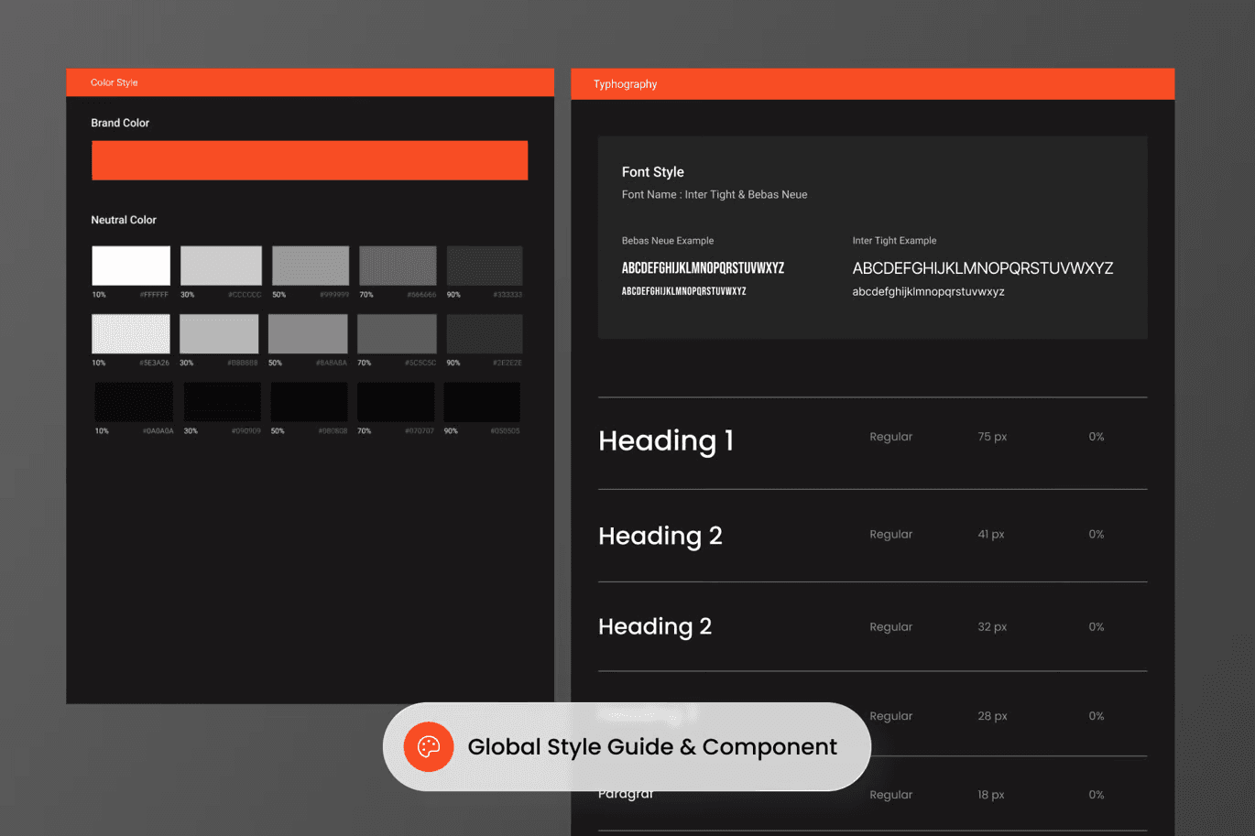Click the Inter Tight Example label
The width and height of the screenshot is (1255, 836).
894,241
